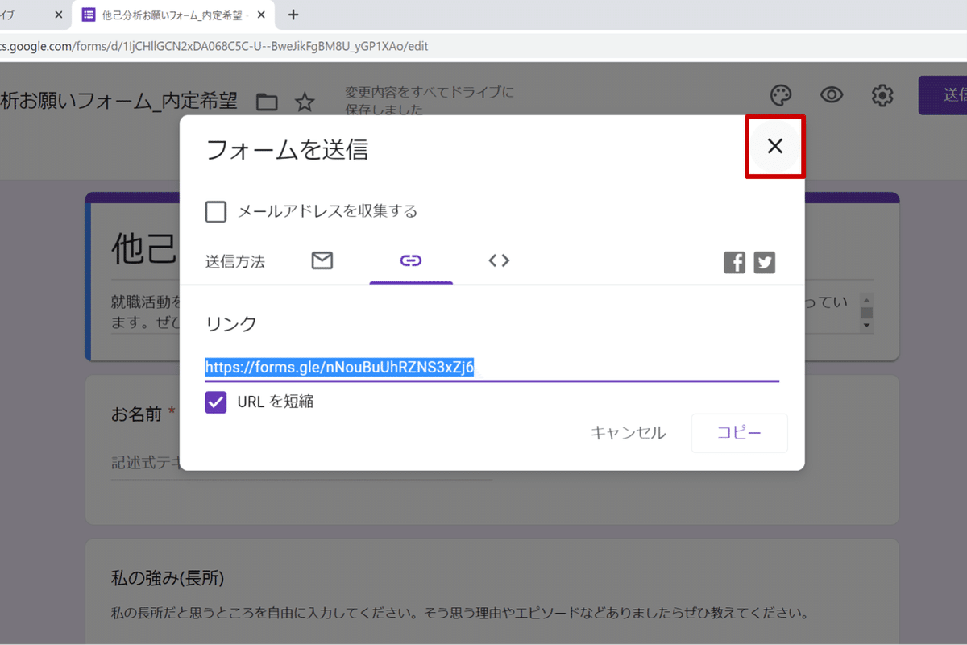Share the form via Twitter icon
Viewport: 967px width, 645px height.
click(764, 262)
